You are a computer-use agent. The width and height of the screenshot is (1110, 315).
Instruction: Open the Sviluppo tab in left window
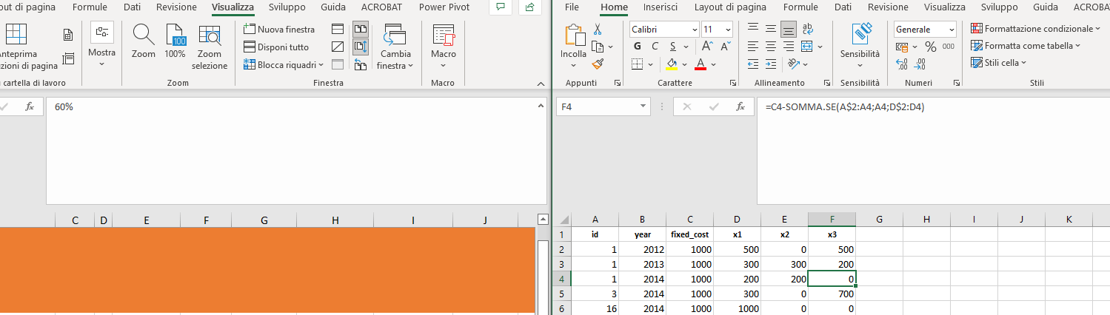point(287,7)
